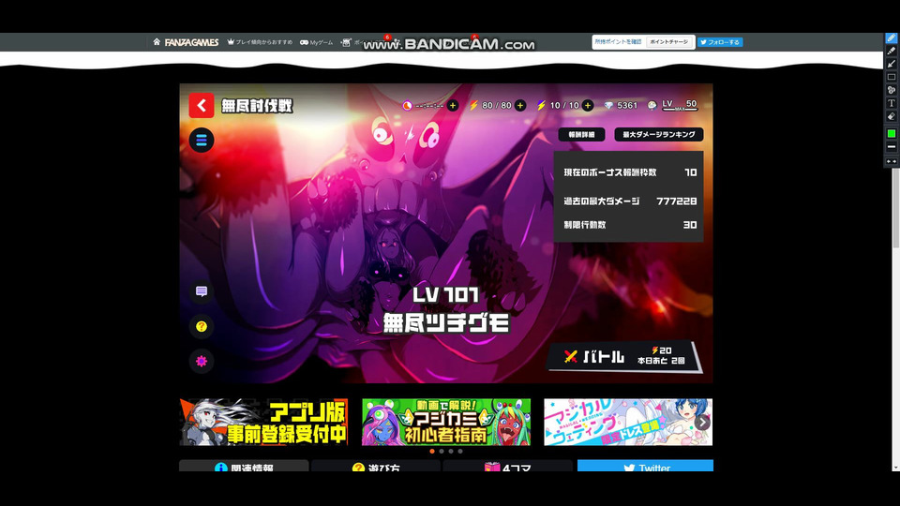Select Bandicam arrow drawing tool
Screen dimensions: 900x506
coord(892,64)
